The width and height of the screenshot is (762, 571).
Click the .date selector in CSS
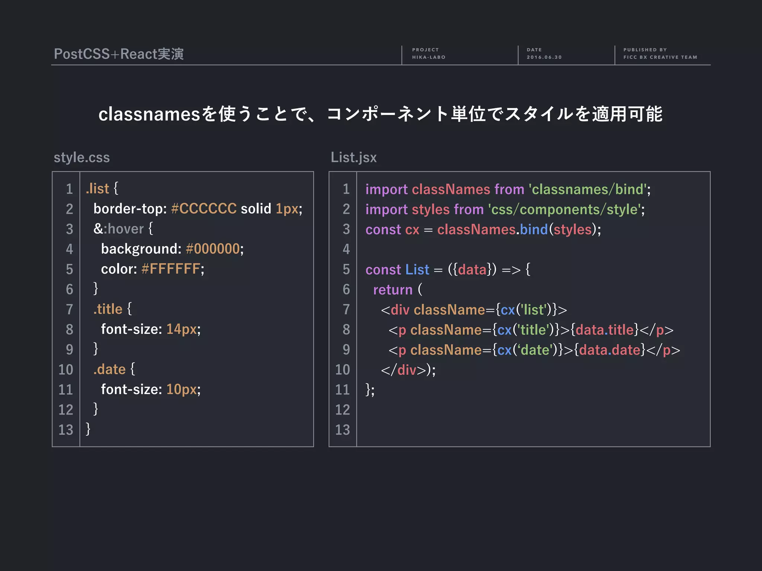point(109,370)
